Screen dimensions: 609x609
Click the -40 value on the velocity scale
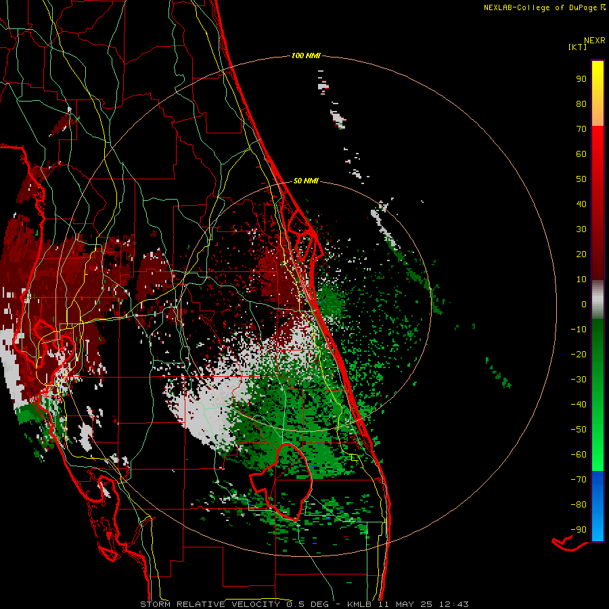(579, 405)
